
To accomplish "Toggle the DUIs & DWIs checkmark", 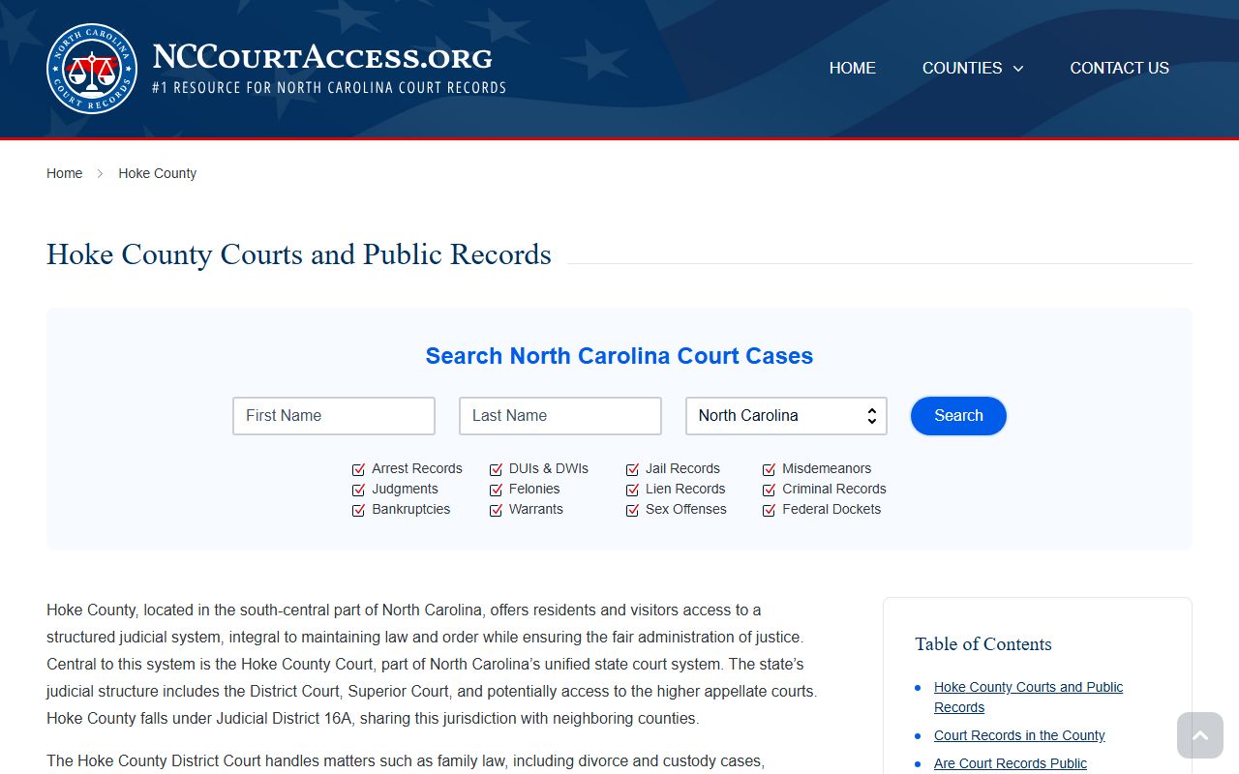I will point(496,469).
